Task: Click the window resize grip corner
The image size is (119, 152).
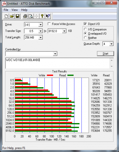Action: click(115, 148)
